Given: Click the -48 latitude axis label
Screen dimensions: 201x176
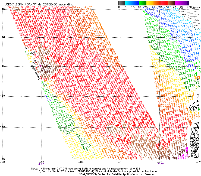Looking at the screenshot, I should click(x=2, y=127).
